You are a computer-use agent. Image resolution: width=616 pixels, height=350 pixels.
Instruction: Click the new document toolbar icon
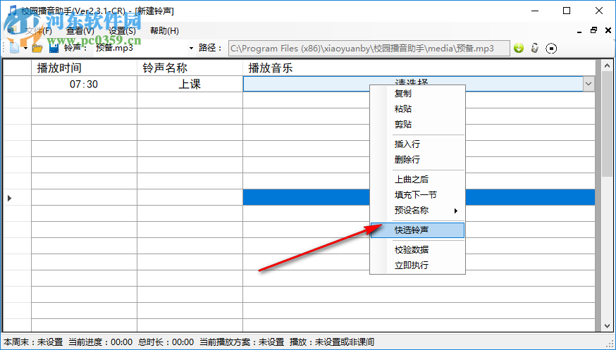[x=14, y=48]
